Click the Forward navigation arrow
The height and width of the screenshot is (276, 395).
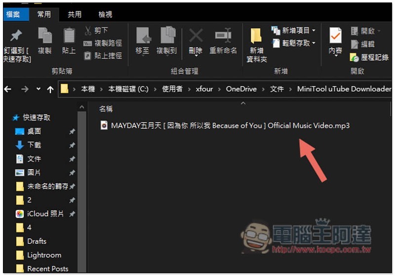[25, 89]
